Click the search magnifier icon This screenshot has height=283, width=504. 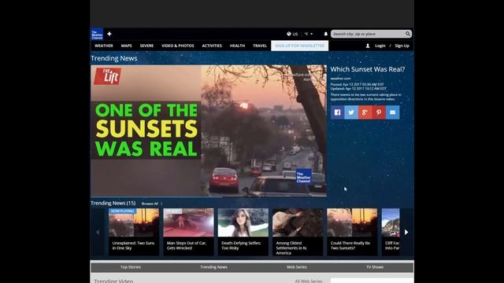(x=408, y=34)
